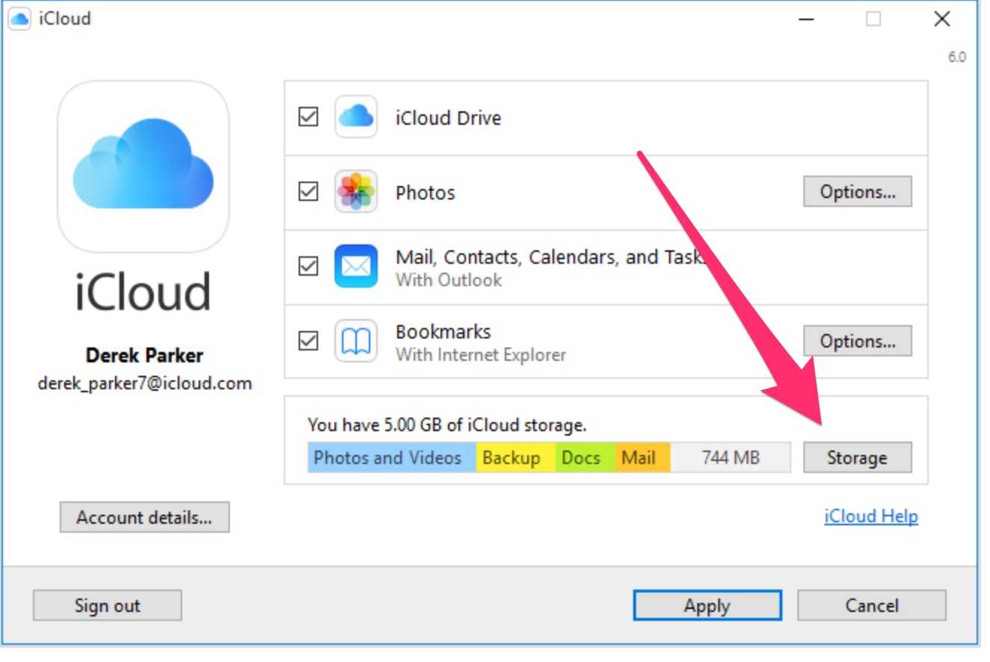Click the iCloud Drive label
The width and height of the screenshot is (990, 662).
[448, 117]
